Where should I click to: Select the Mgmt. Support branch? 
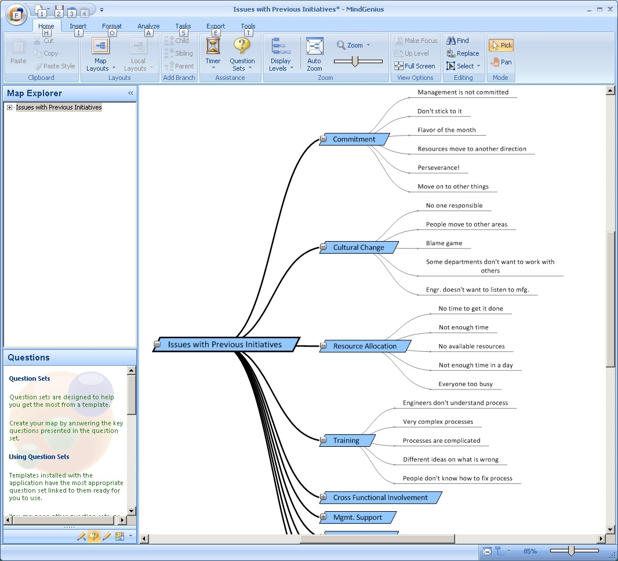(358, 518)
